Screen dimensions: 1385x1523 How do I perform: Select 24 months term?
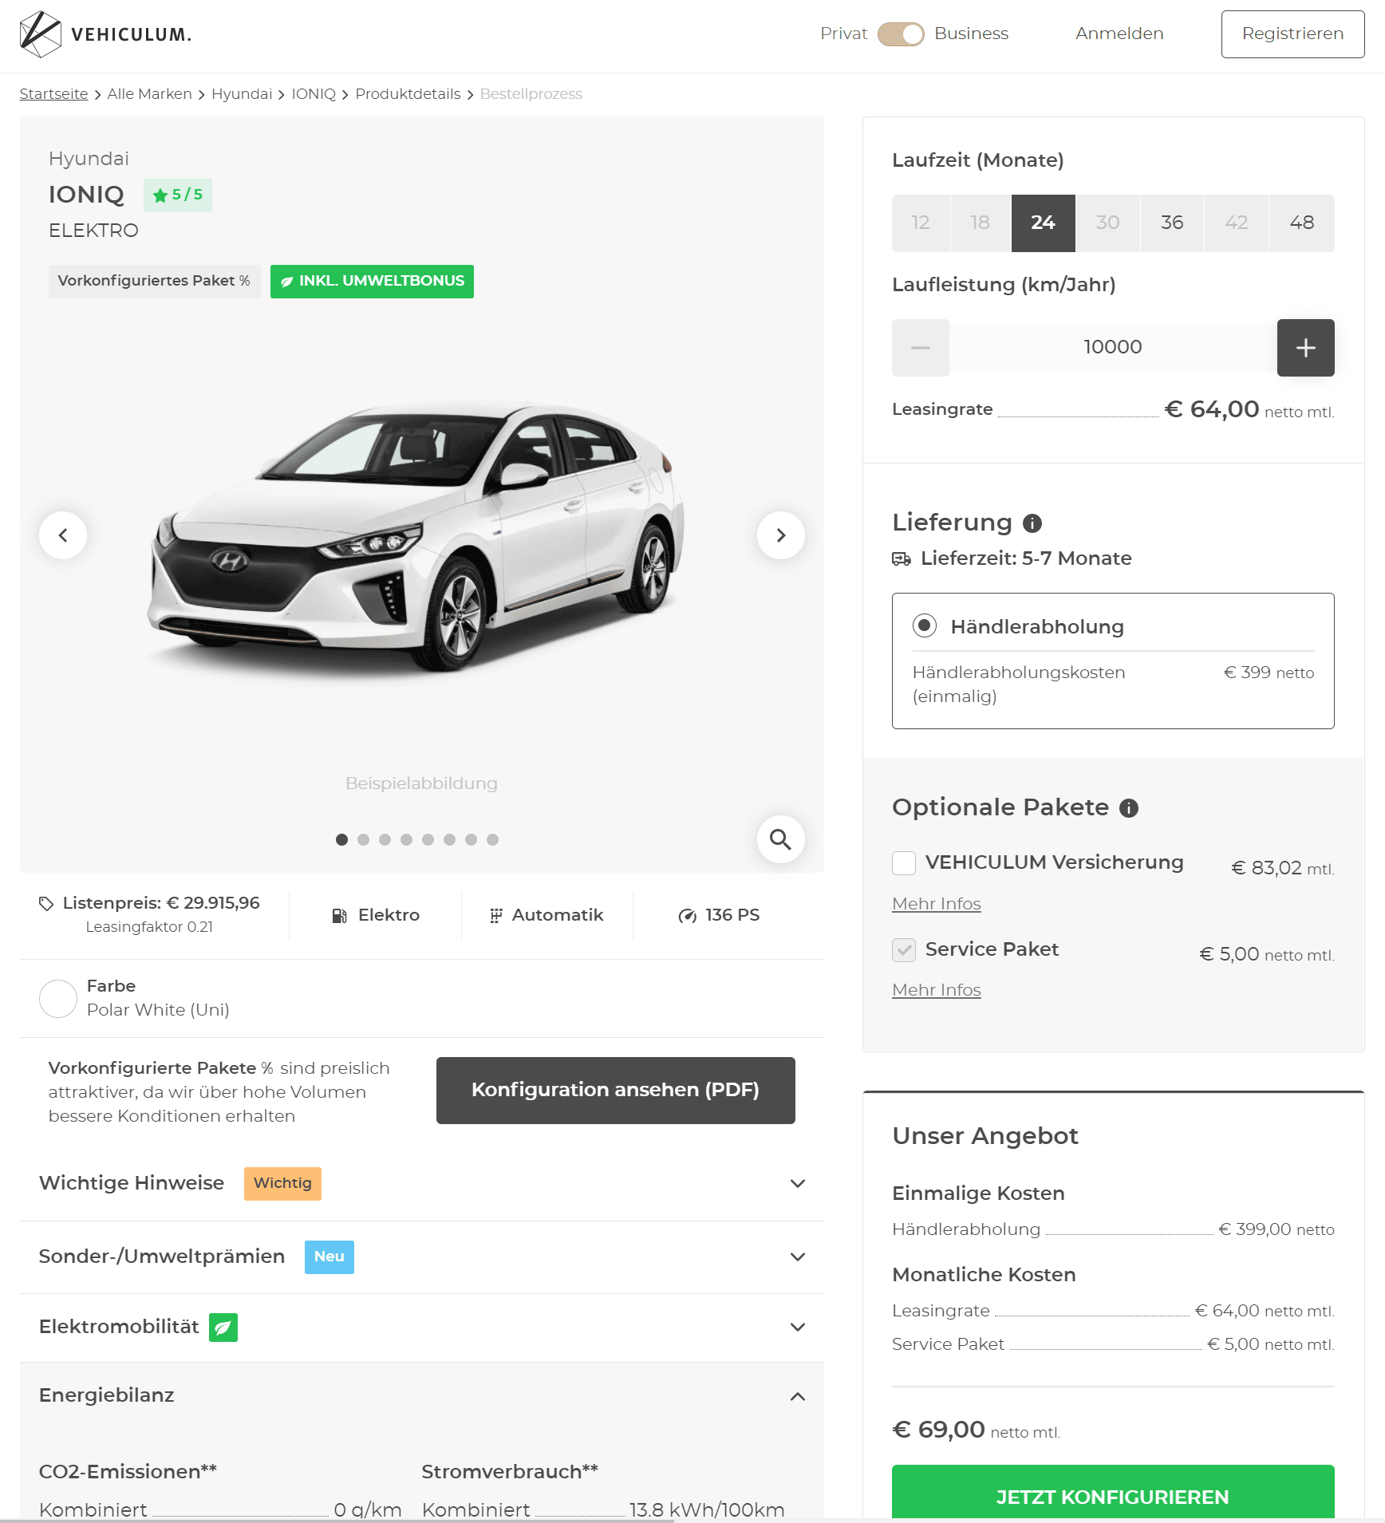coord(1044,223)
